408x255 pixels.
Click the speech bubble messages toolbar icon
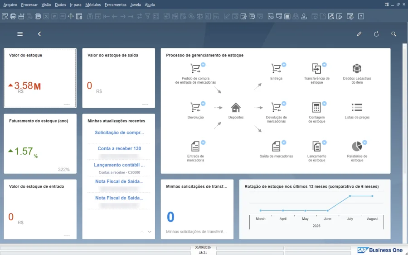pos(252,16)
